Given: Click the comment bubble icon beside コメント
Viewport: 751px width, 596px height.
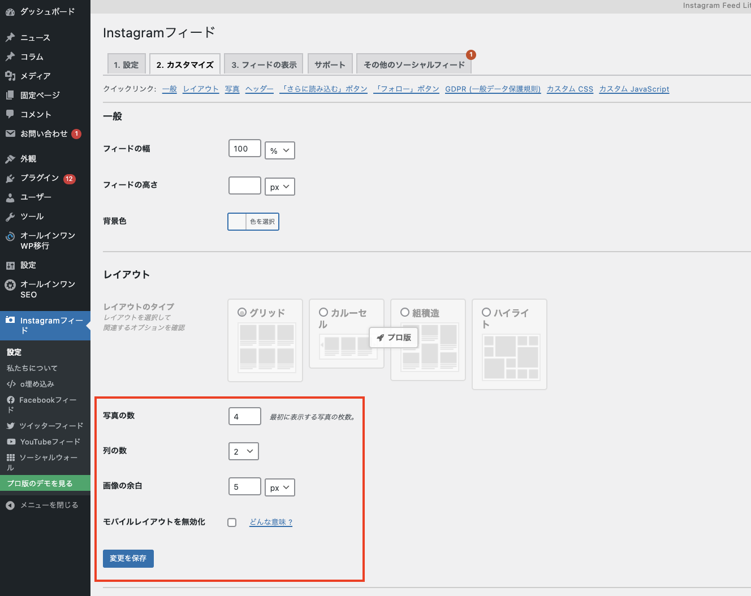Looking at the screenshot, I should tap(10, 114).
